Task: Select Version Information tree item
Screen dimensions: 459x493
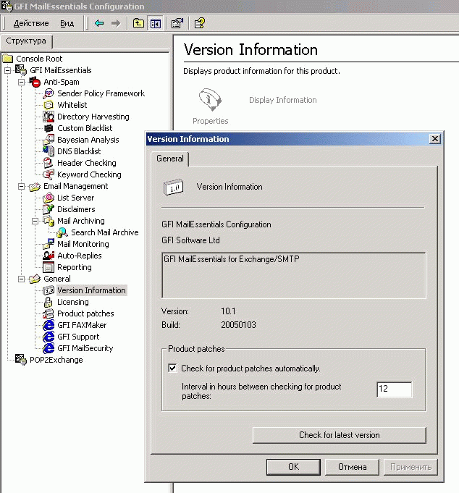Action: [x=91, y=290]
